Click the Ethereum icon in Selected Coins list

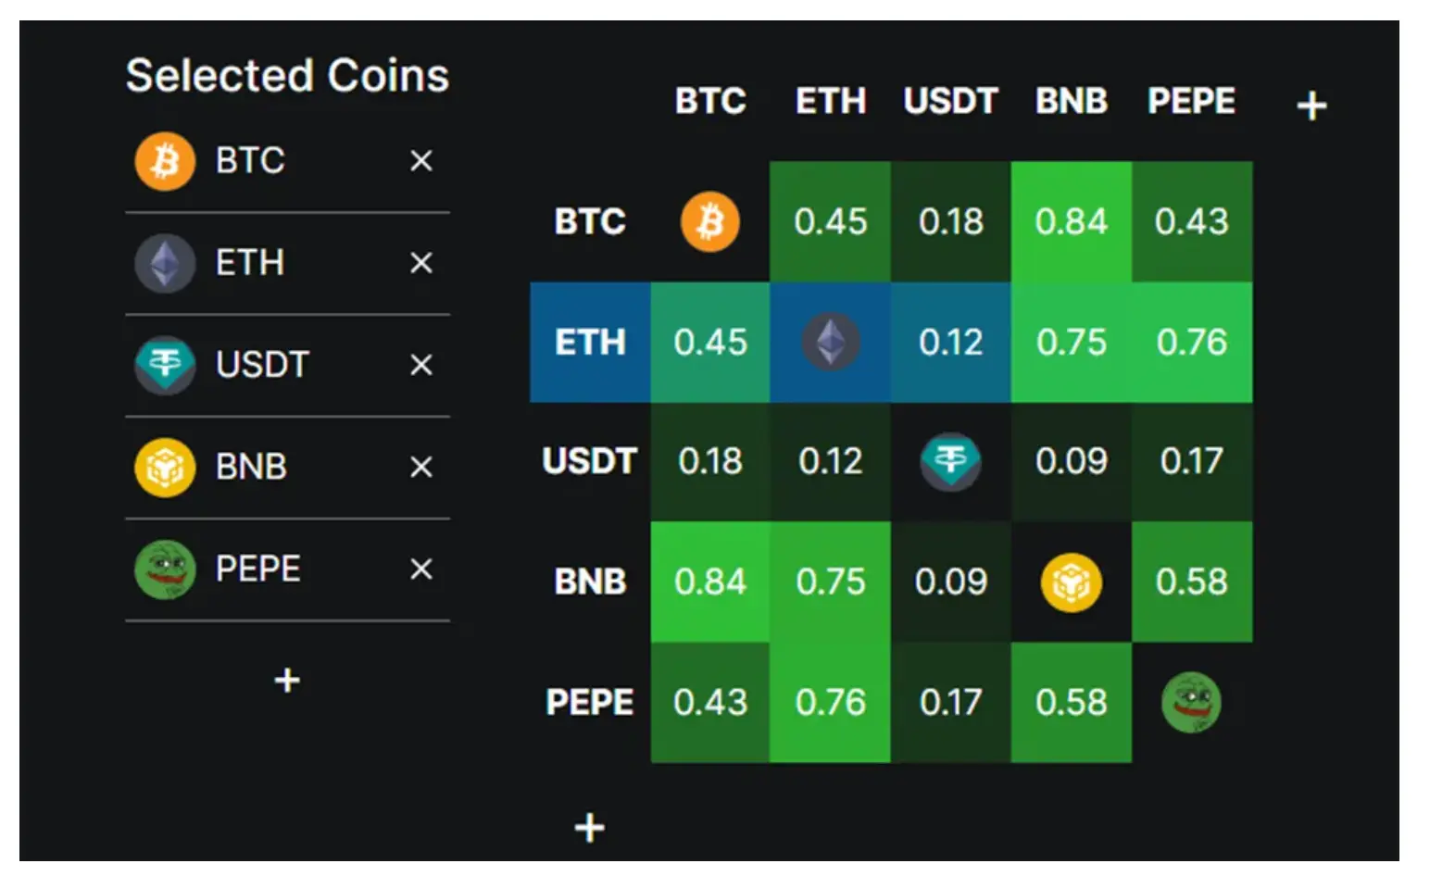[x=165, y=263]
